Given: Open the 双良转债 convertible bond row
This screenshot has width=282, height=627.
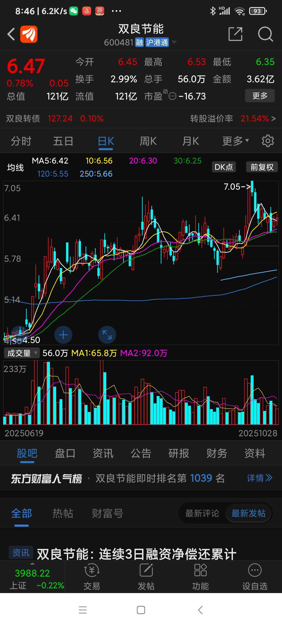Looking at the screenshot, I should coord(55,119).
